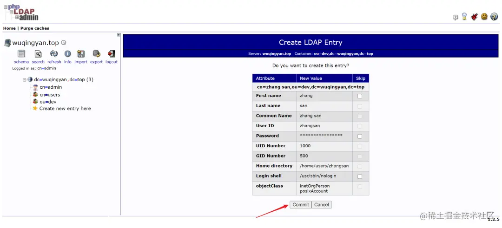This screenshot has height=228, width=502.
Task: Go to Home in top menu
Action: tap(9, 28)
